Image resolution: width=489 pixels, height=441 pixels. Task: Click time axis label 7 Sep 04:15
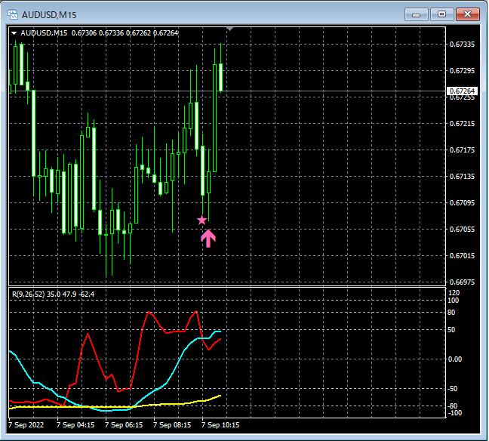coord(75,425)
